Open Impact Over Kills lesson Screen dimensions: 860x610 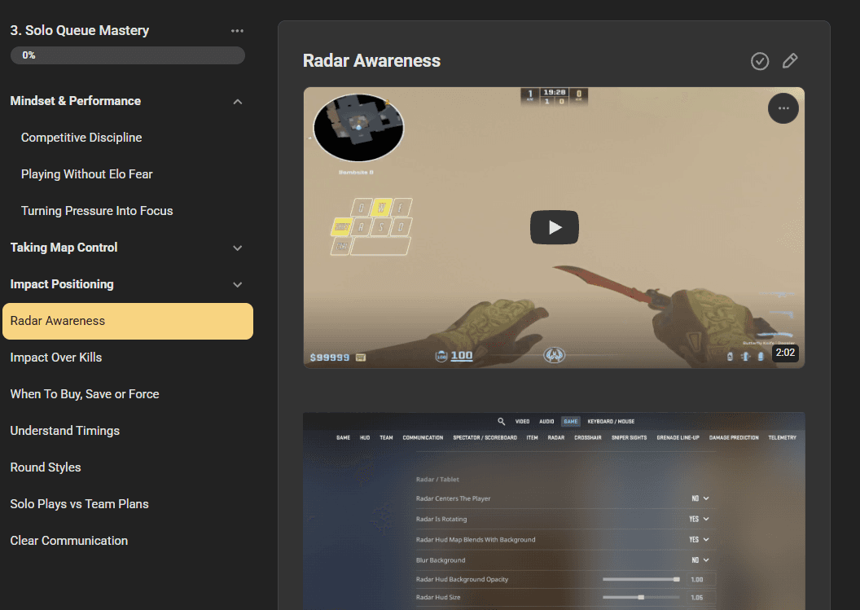(56, 358)
